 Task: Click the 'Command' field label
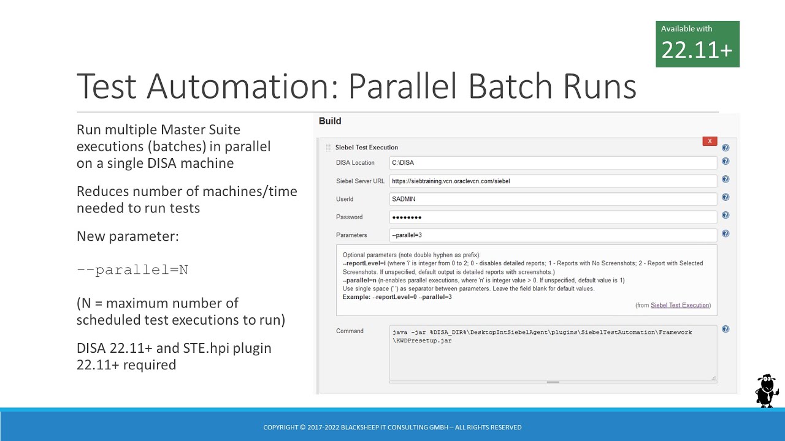click(350, 331)
